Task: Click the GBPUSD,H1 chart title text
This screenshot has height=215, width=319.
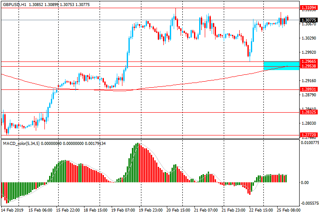Action: click(x=15, y=4)
